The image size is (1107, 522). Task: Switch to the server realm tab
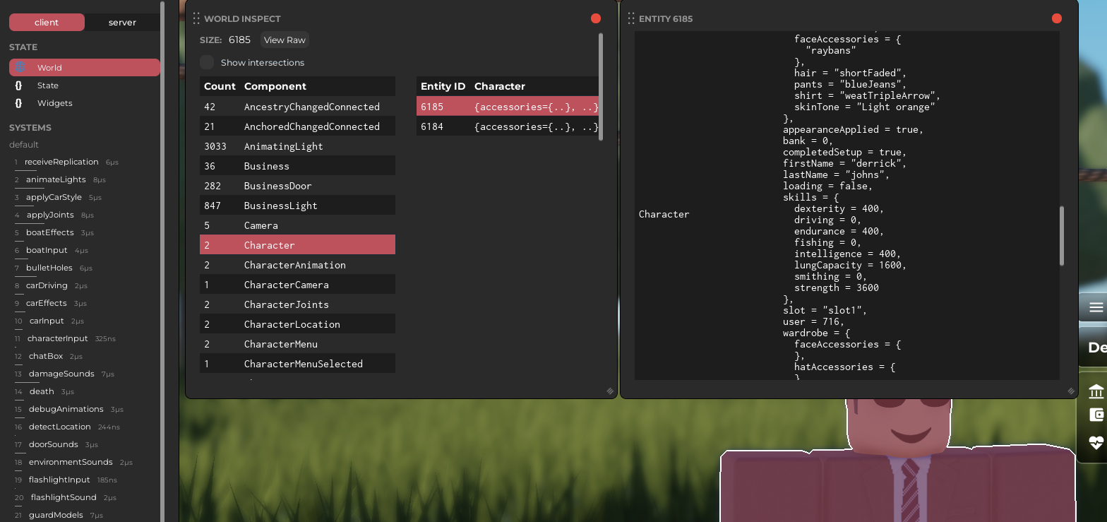[x=122, y=23]
